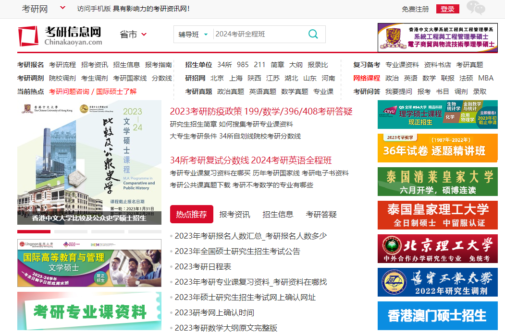The height and width of the screenshot is (333, 505).
Task: Open the 国际高等教育与管理 文学硕士 banner
Action: pos(89,263)
